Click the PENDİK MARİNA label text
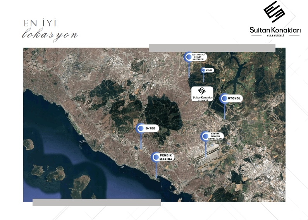Screen dimensions: 308x220 (166, 157)
